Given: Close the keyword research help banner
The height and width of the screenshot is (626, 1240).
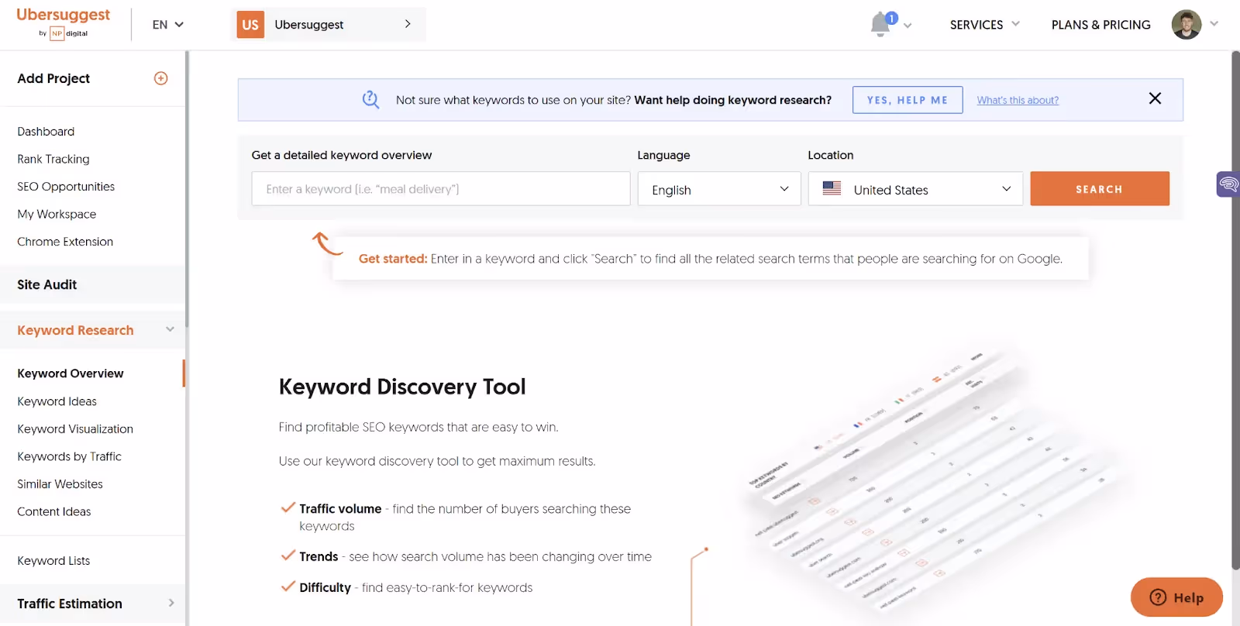Looking at the screenshot, I should pos(1155,98).
